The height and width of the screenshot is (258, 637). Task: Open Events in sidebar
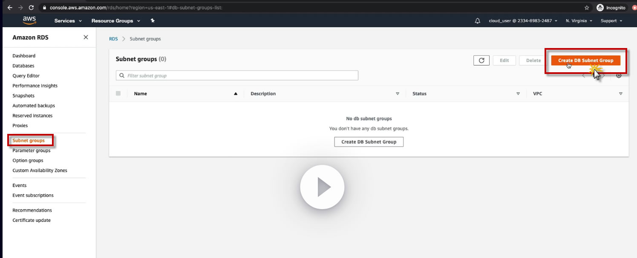point(20,185)
